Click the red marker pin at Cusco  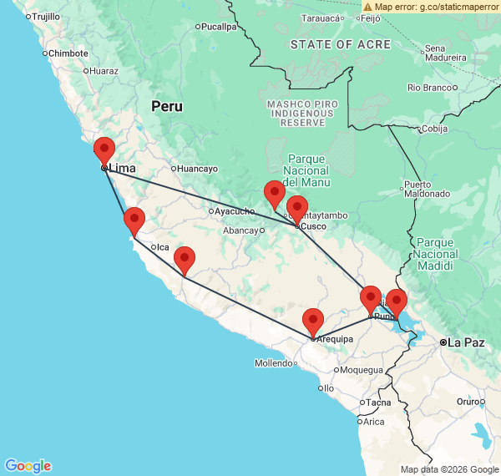(x=297, y=209)
